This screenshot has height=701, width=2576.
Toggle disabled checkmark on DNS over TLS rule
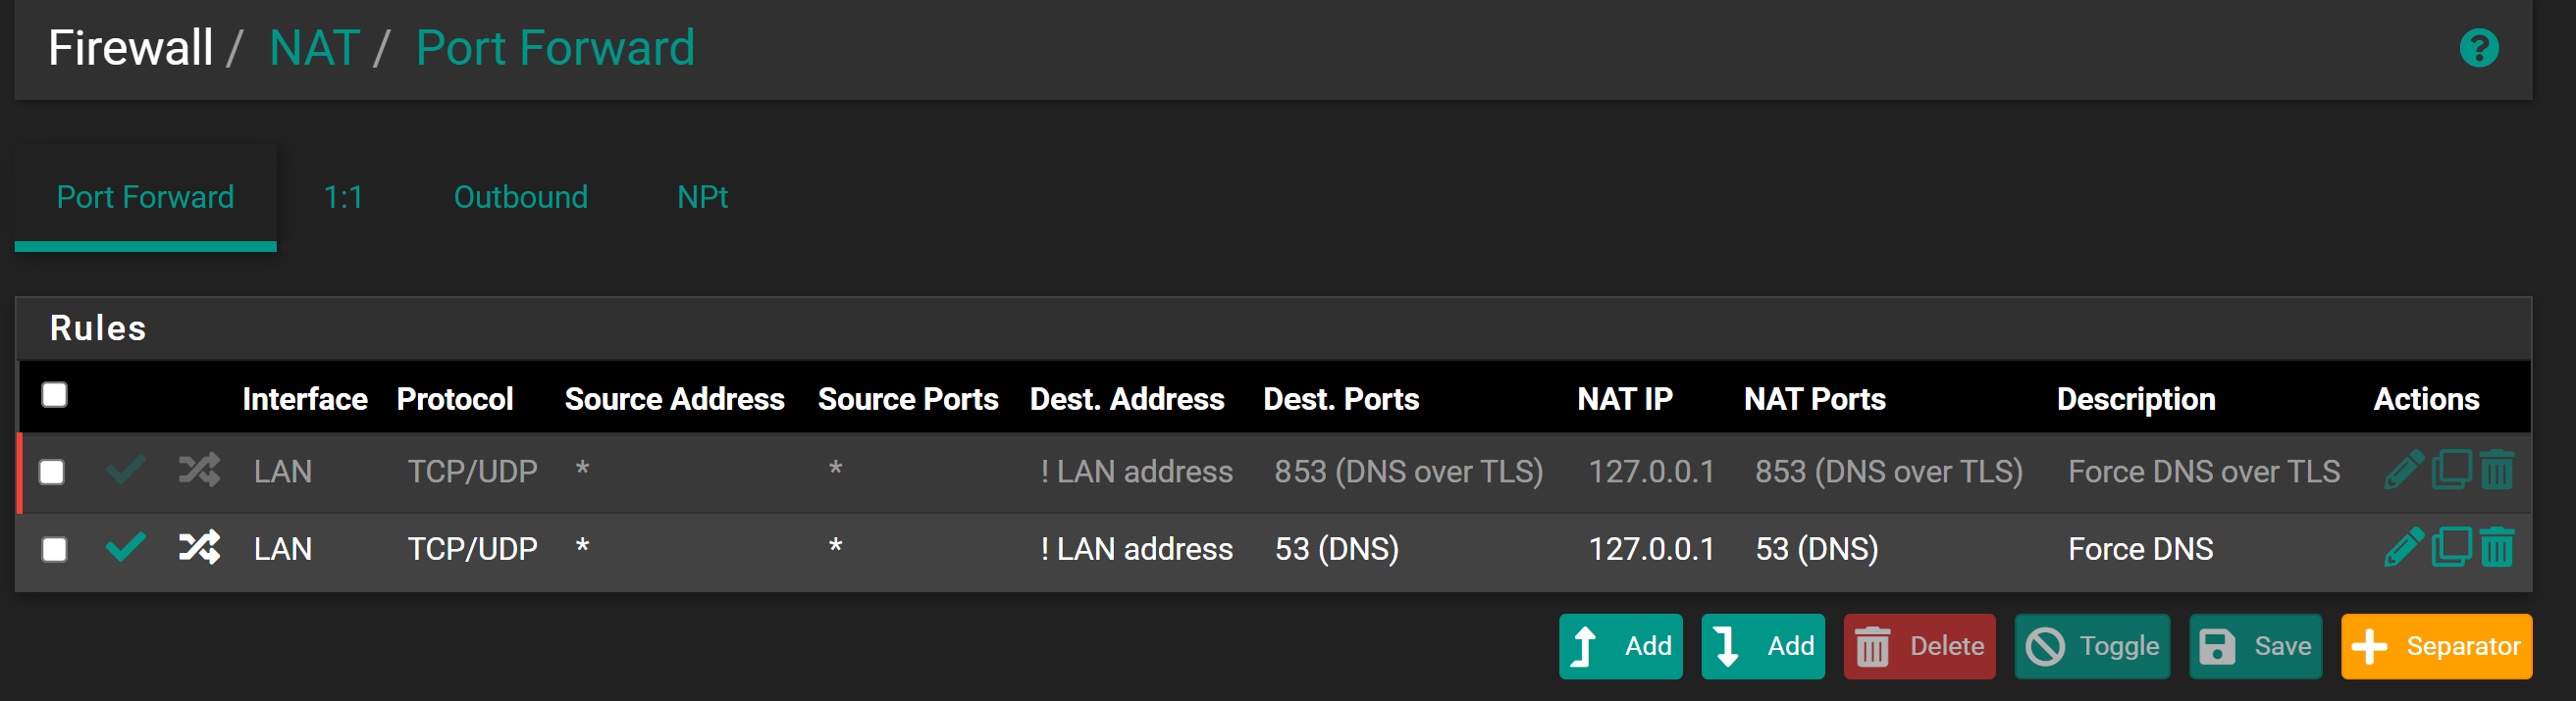click(126, 470)
